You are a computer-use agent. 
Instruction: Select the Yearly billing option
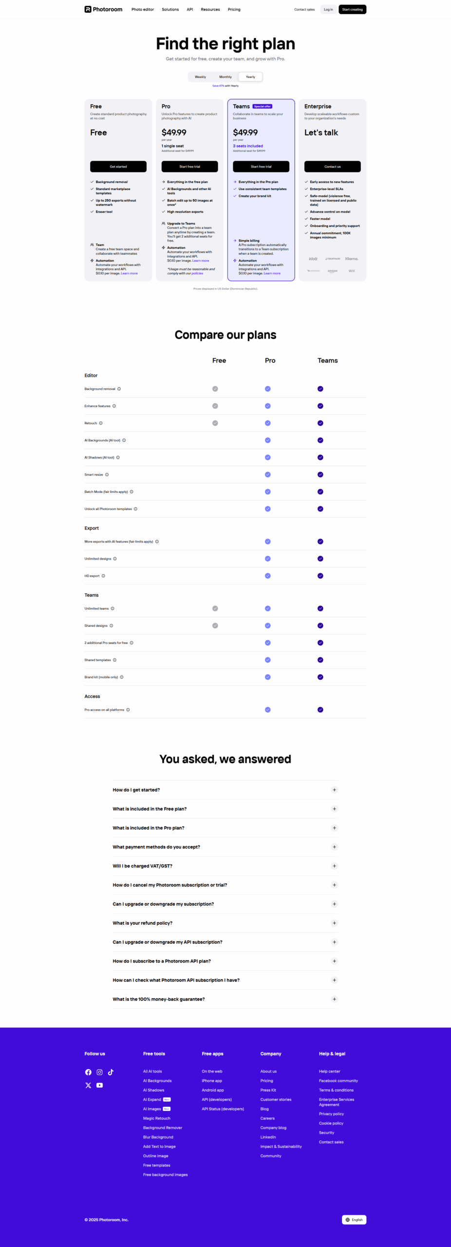point(250,77)
